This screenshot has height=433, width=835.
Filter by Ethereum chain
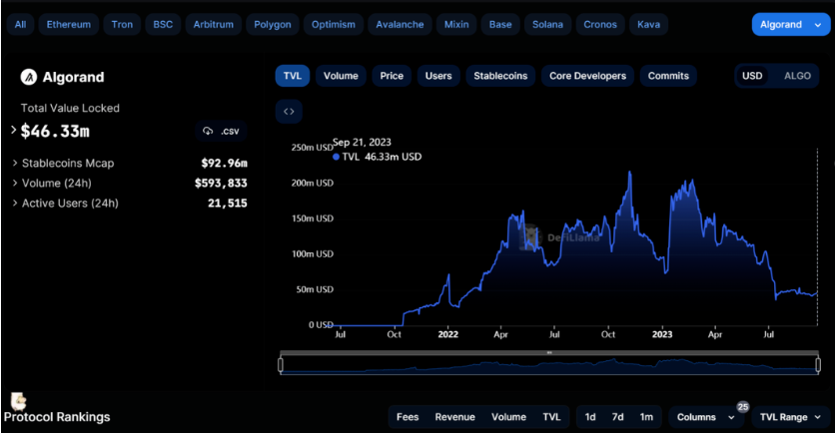click(x=69, y=25)
